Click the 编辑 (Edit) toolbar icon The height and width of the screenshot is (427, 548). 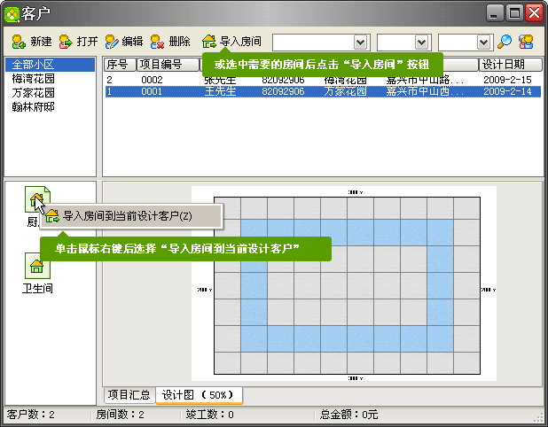112,42
